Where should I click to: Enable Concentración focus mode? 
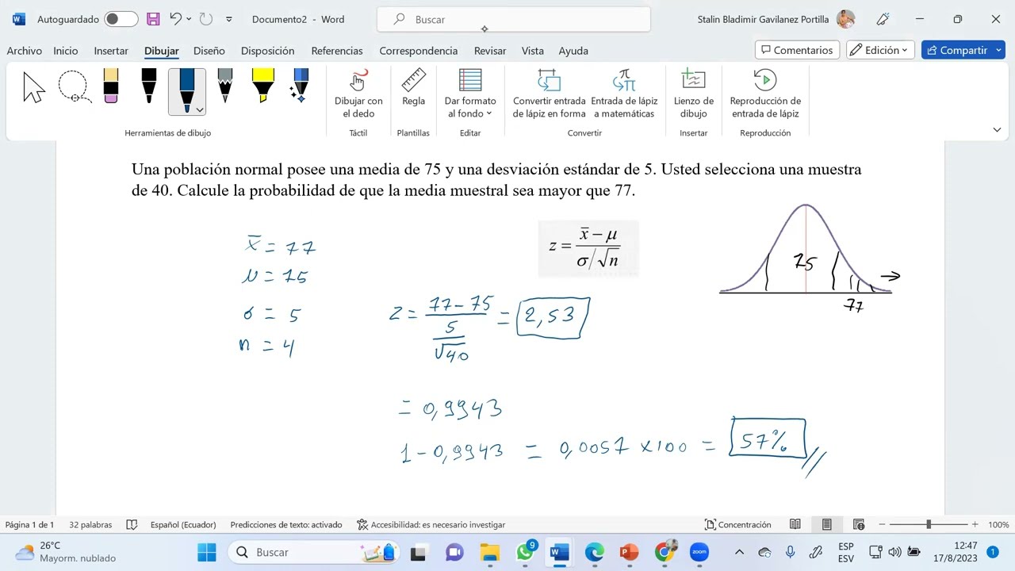point(737,525)
